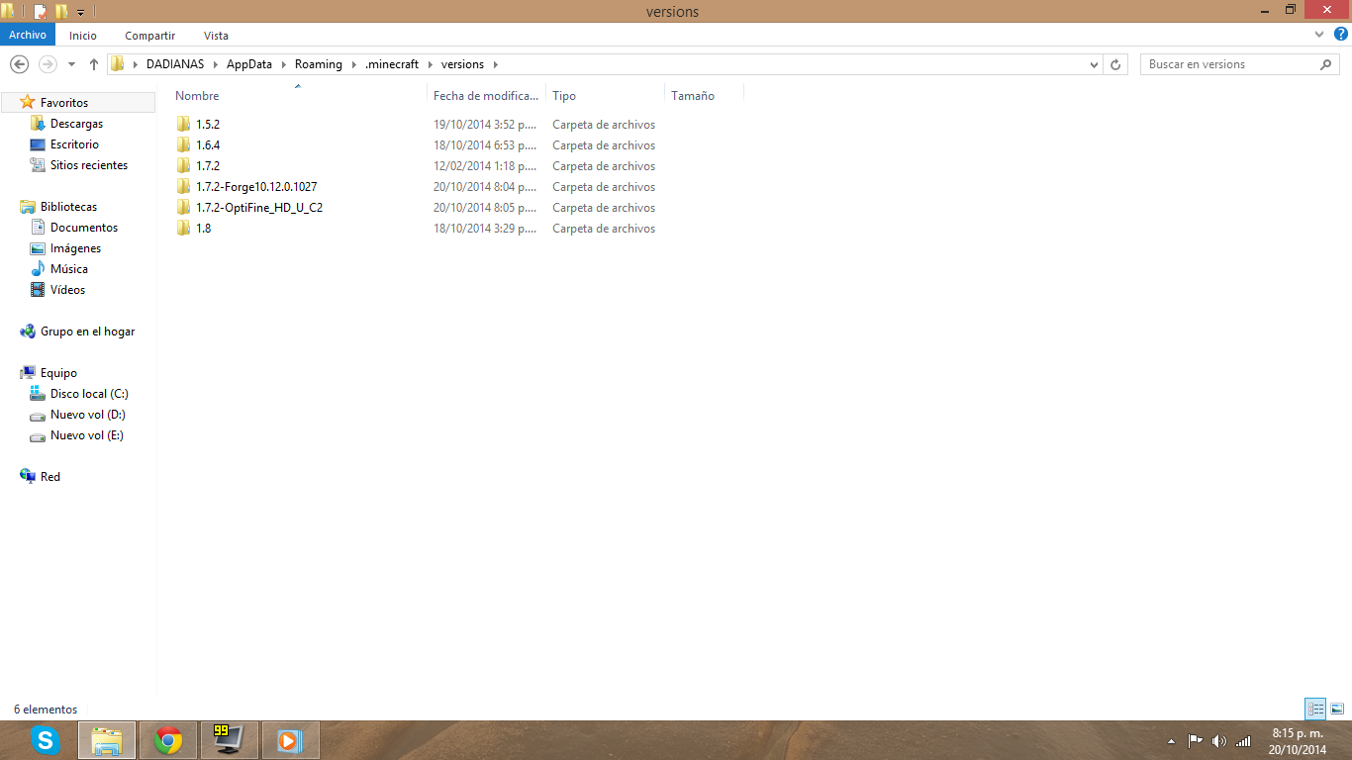
Task: Switch to Details view in the status bar
Action: tap(1315, 709)
